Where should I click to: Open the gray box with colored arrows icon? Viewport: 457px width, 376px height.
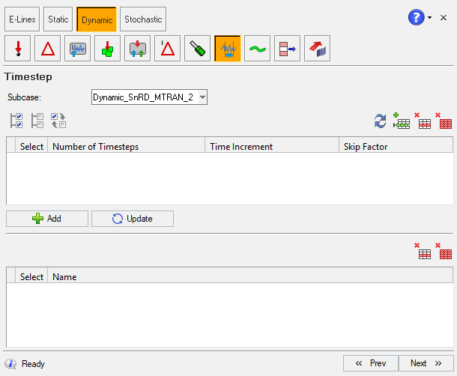click(x=138, y=49)
